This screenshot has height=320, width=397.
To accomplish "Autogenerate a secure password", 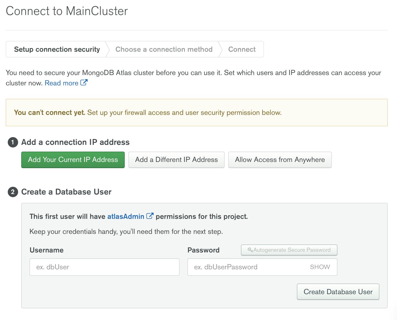I will click(x=289, y=250).
